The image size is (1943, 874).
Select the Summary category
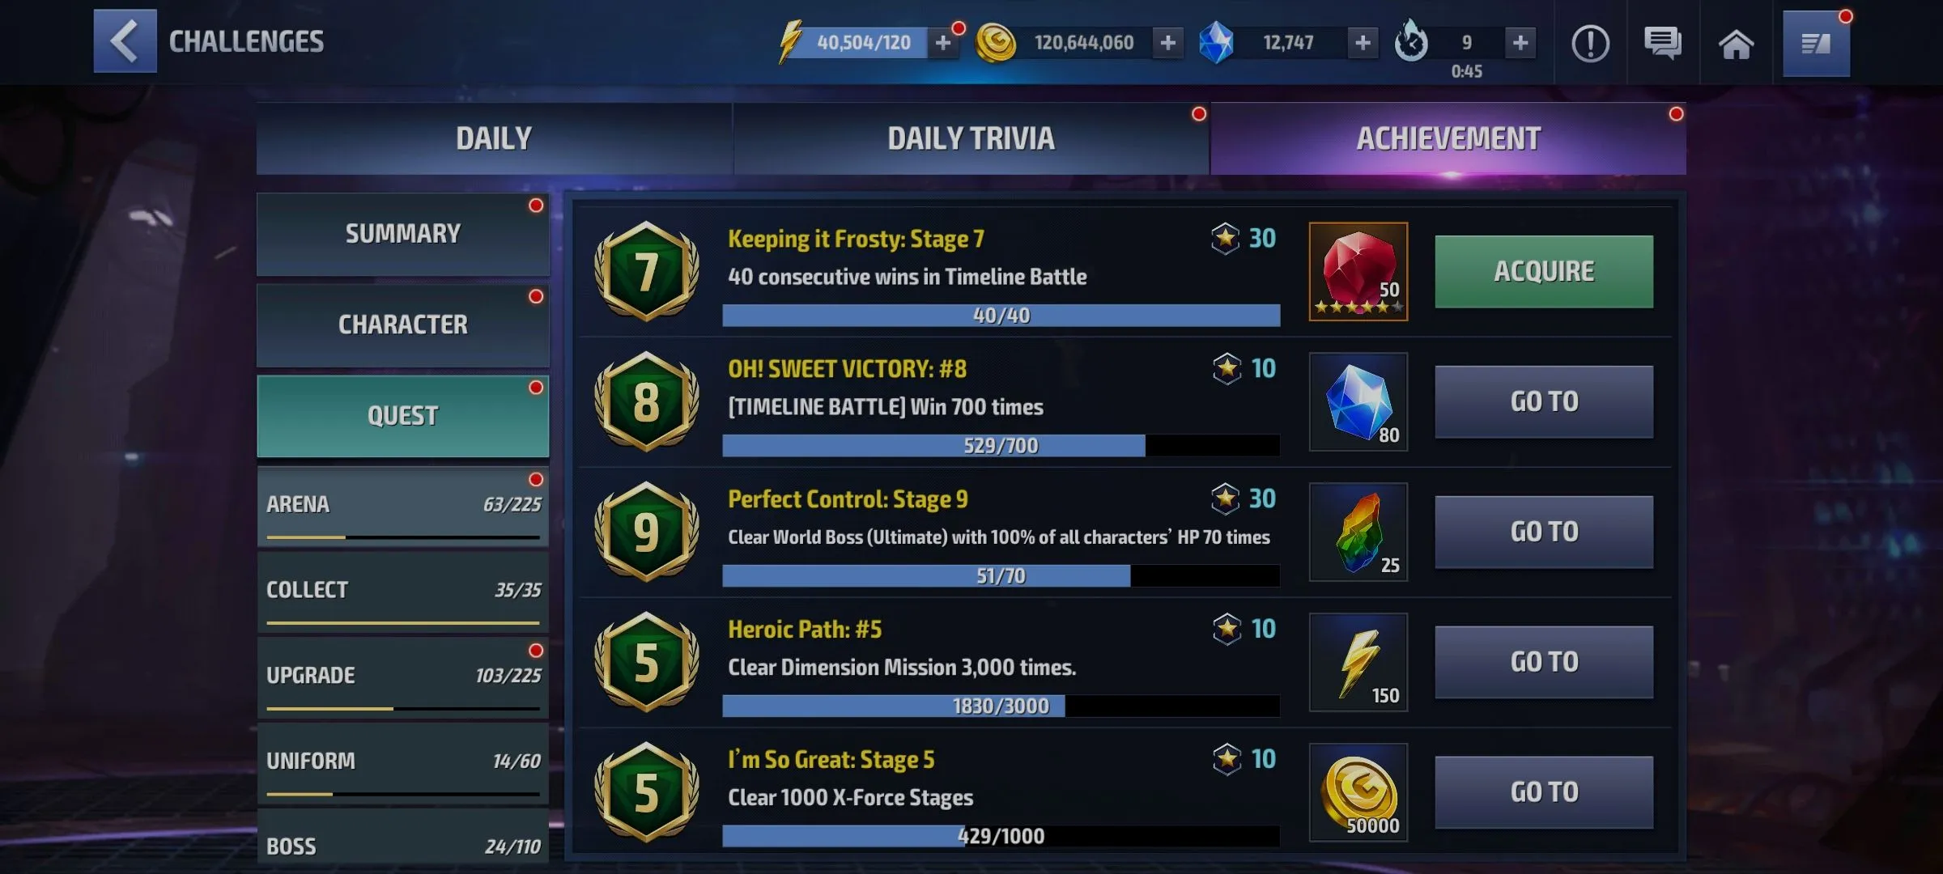pos(402,234)
